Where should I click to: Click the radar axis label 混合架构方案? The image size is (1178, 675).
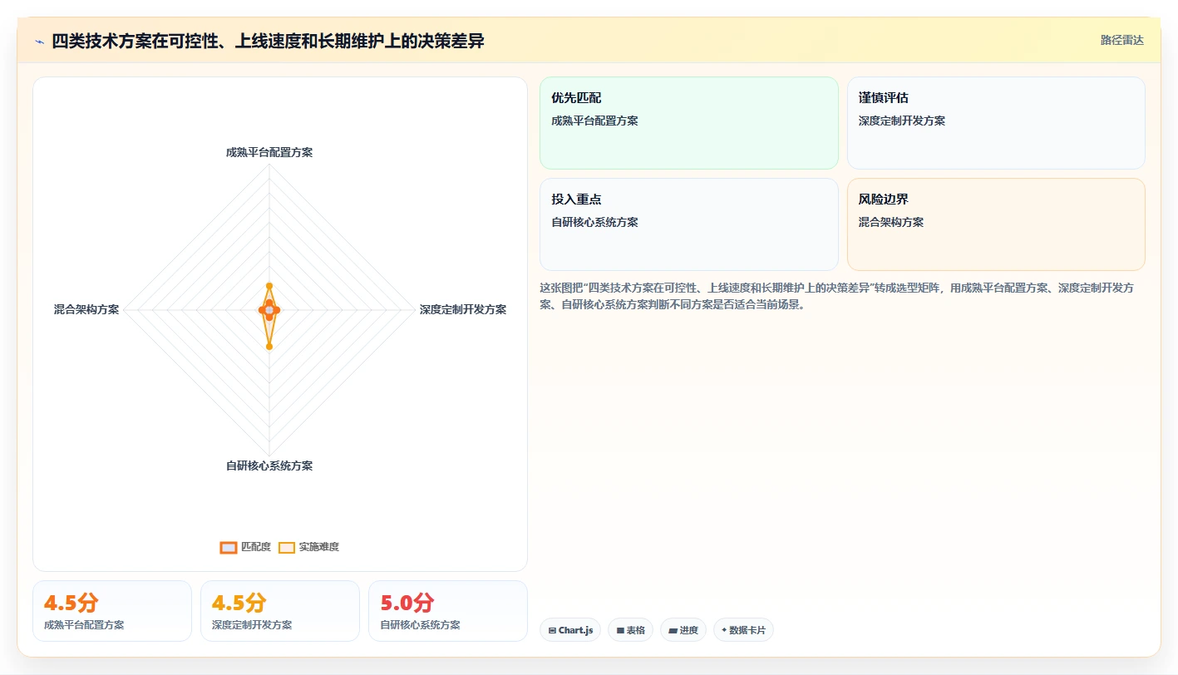86,309
